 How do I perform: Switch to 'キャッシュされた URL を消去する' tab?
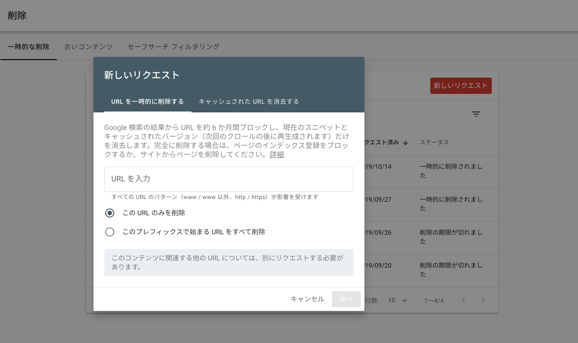coord(249,102)
